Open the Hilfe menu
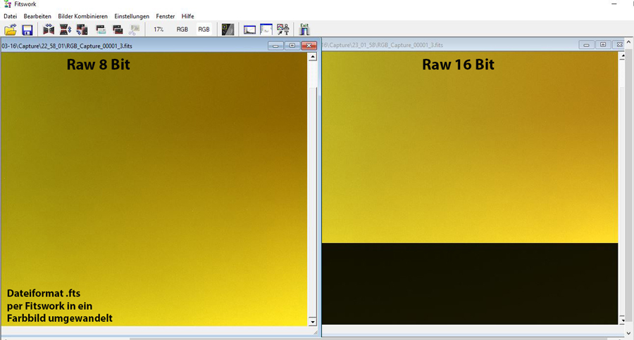The height and width of the screenshot is (340, 634). tap(187, 16)
